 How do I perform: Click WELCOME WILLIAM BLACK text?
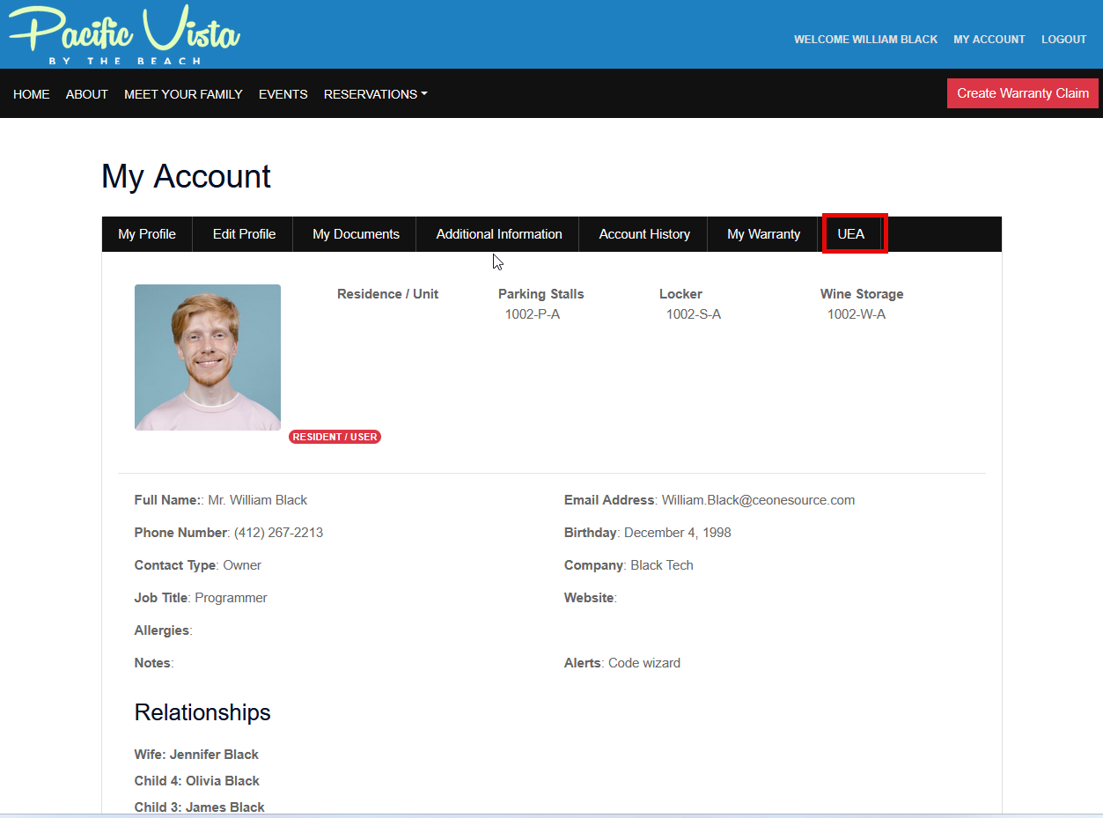(x=865, y=40)
